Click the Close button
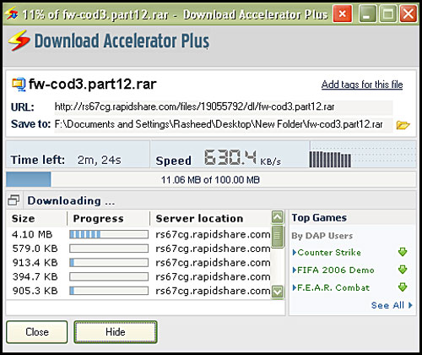The width and height of the screenshot is (422, 355). click(37, 332)
